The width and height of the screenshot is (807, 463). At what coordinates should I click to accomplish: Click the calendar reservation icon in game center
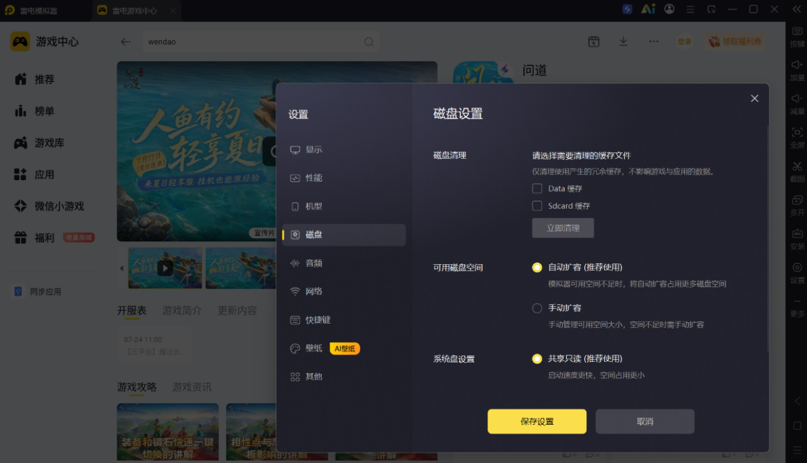tap(593, 41)
